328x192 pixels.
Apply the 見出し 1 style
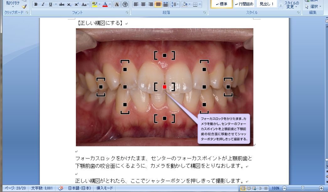pos(267,4)
